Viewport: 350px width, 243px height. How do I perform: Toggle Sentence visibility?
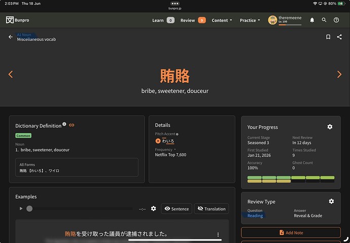pos(177,209)
